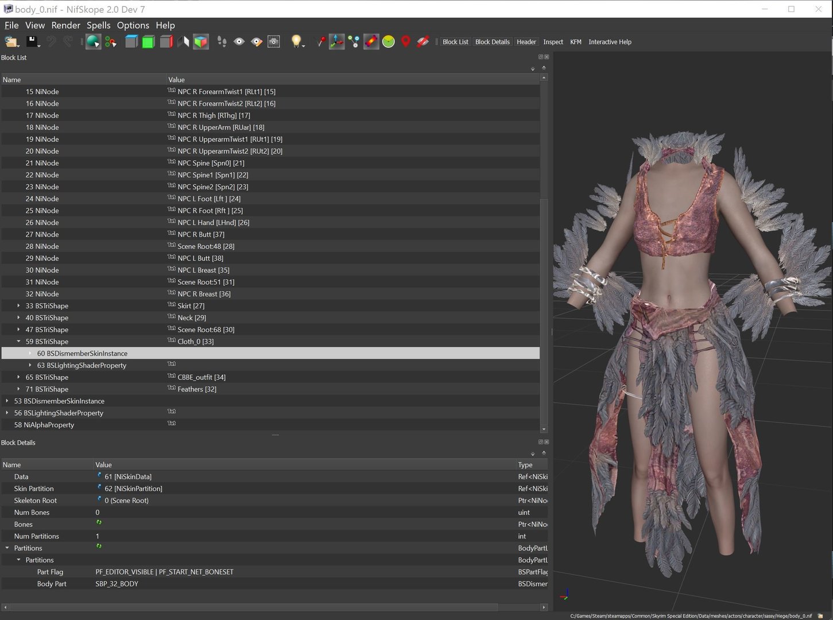The image size is (833, 620).
Task: Close the Block List panel
Action: (x=547, y=57)
